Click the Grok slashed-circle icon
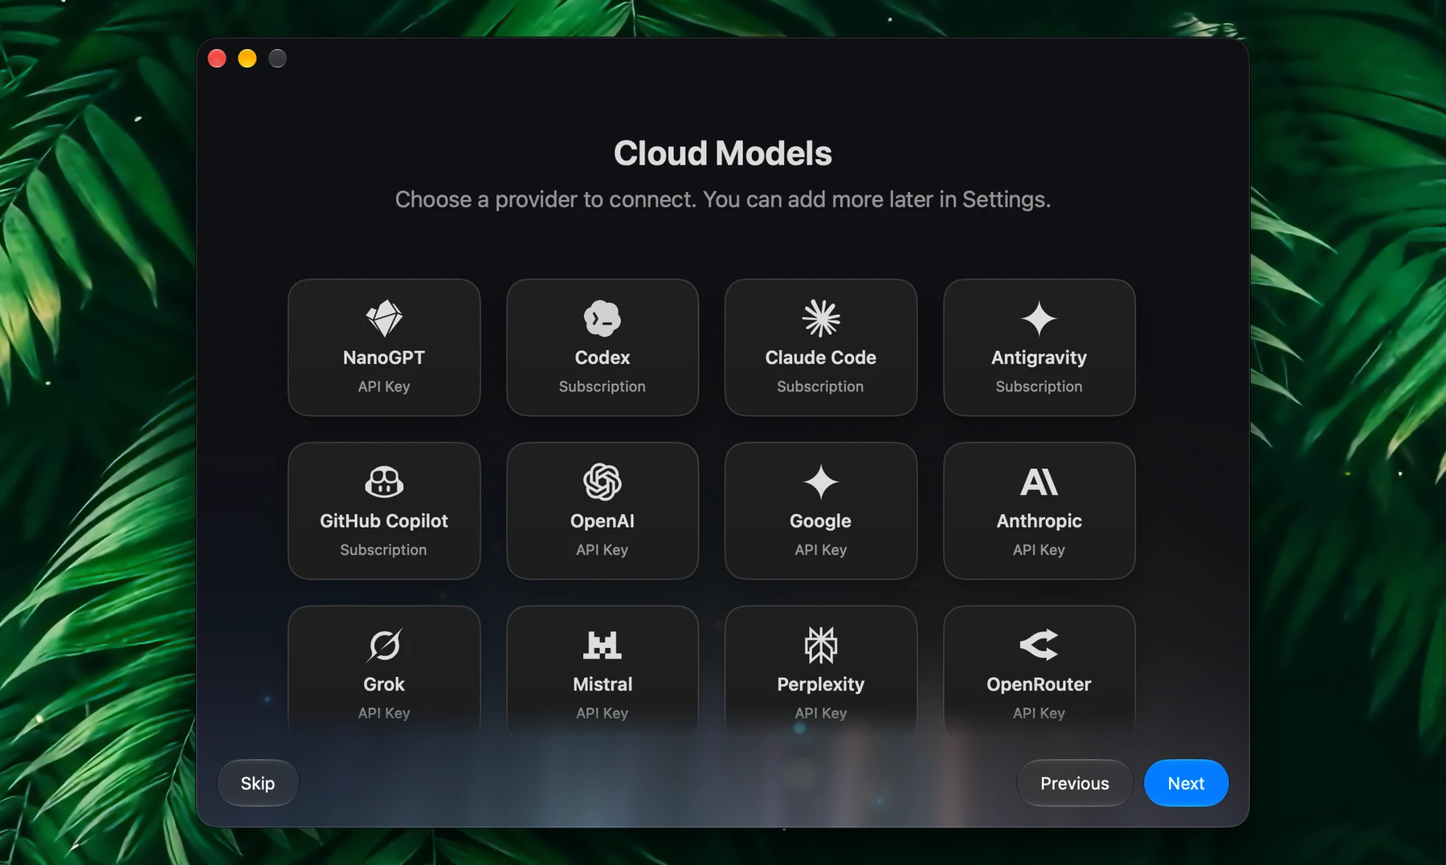This screenshot has width=1446, height=865. [x=384, y=645]
